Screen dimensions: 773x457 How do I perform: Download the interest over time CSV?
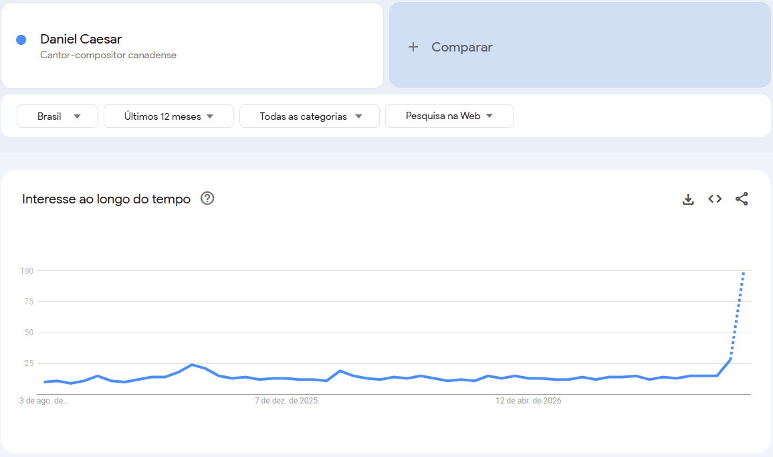coord(687,199)
